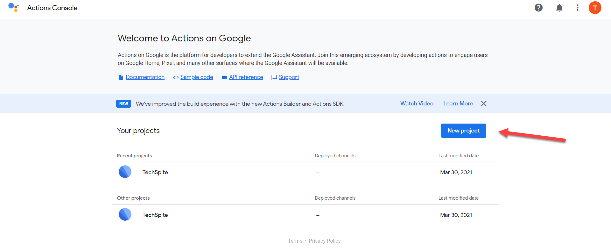Click Watch Video in the banner
611x250 pixels.
417,104
